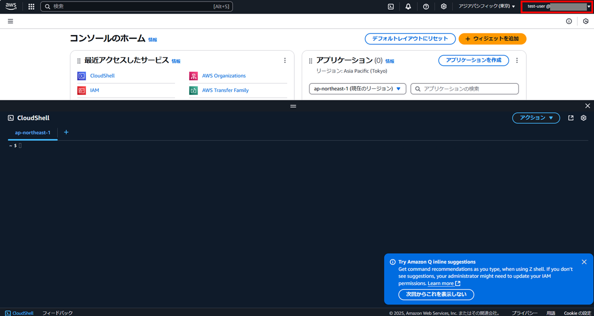Open CloudShell in a new browser tab
The height and width of the screenshot is (316, 594).
coord(571,118)
